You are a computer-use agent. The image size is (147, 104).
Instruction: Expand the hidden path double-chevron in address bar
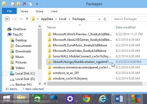pyautogui.click(x=38, y=19)
